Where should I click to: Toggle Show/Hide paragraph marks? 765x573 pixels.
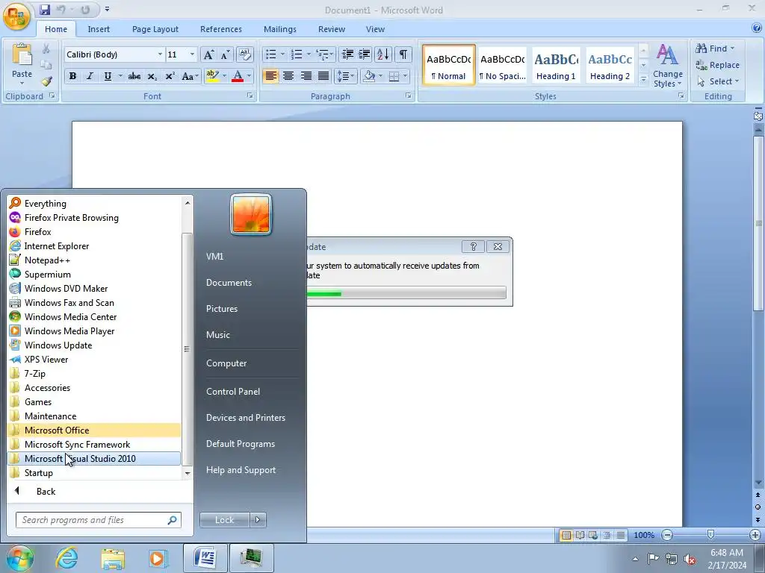(x=403, y=54)
